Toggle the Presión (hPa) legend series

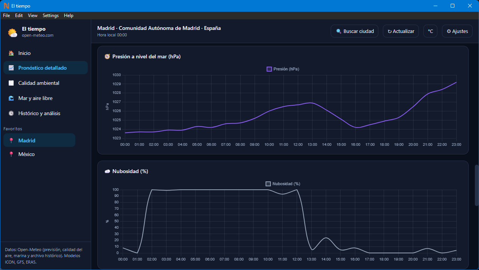click(x=283, y=69)
